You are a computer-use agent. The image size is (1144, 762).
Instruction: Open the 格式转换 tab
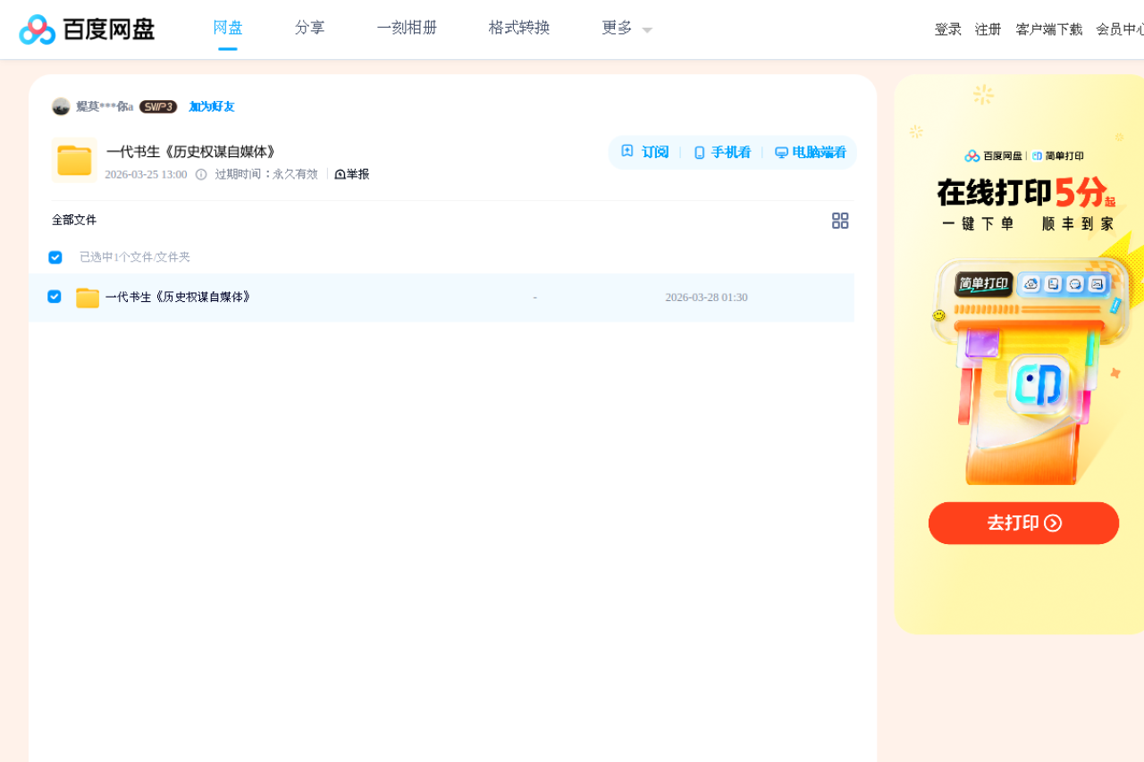click(518, 28)
